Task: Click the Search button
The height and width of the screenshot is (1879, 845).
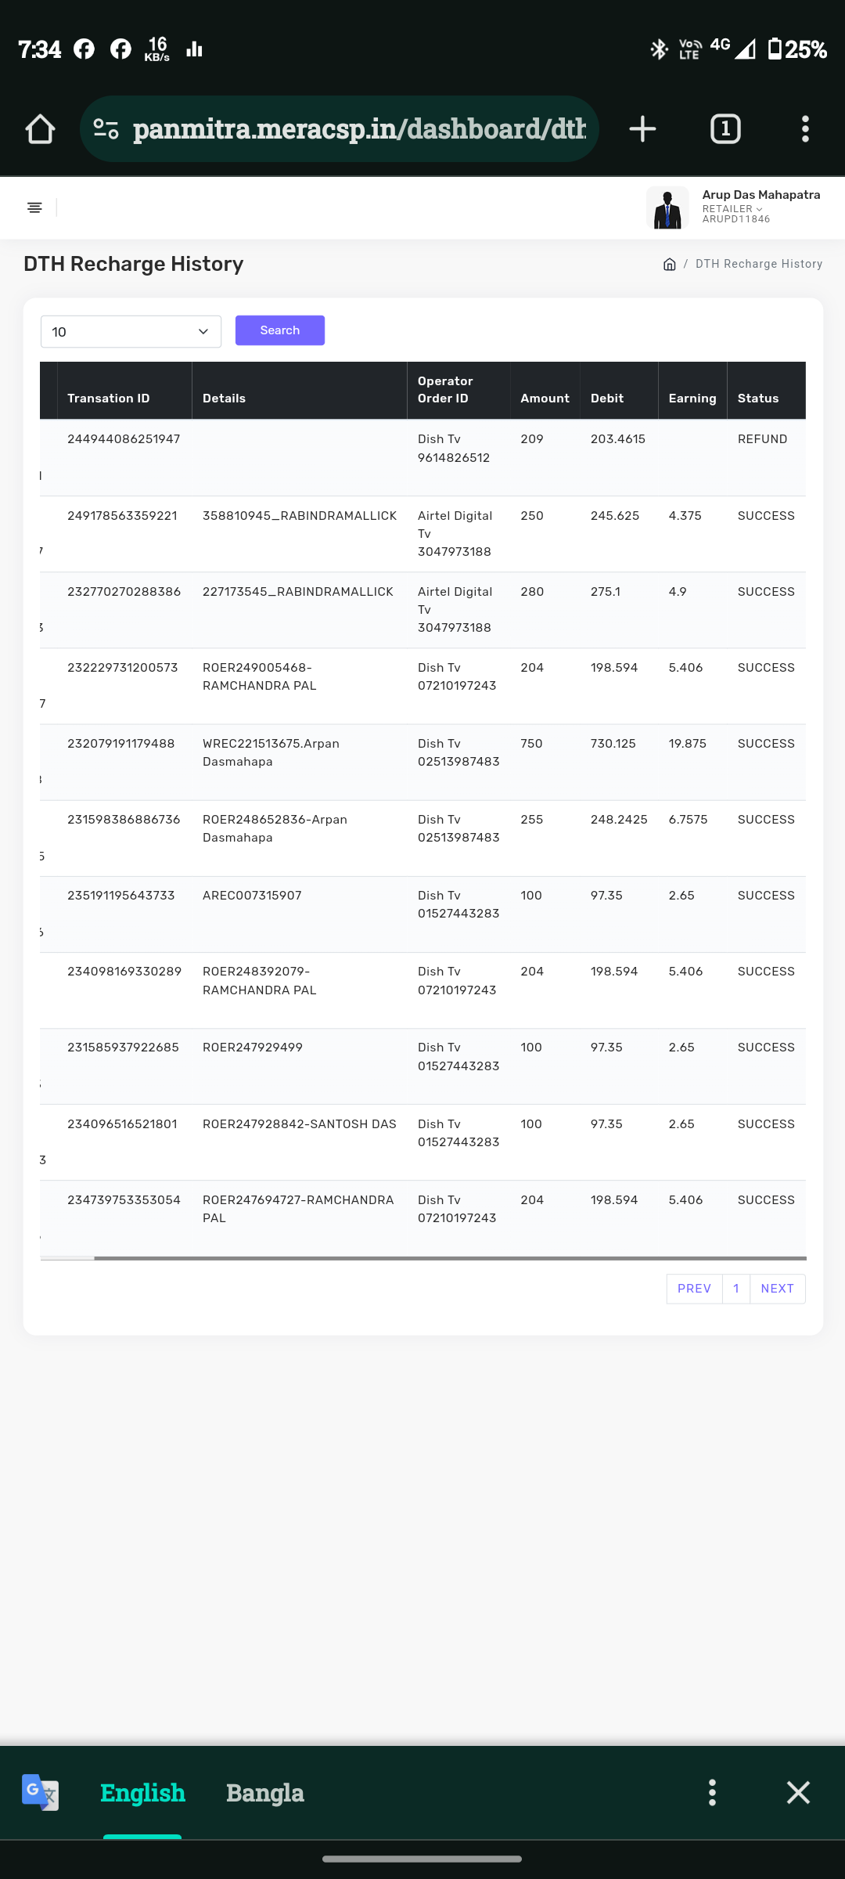Action: (279, 330)
